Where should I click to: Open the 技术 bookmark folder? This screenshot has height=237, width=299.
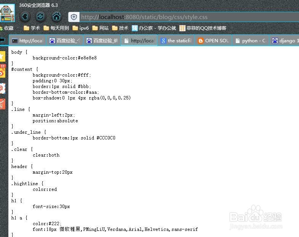click(120, 28)
